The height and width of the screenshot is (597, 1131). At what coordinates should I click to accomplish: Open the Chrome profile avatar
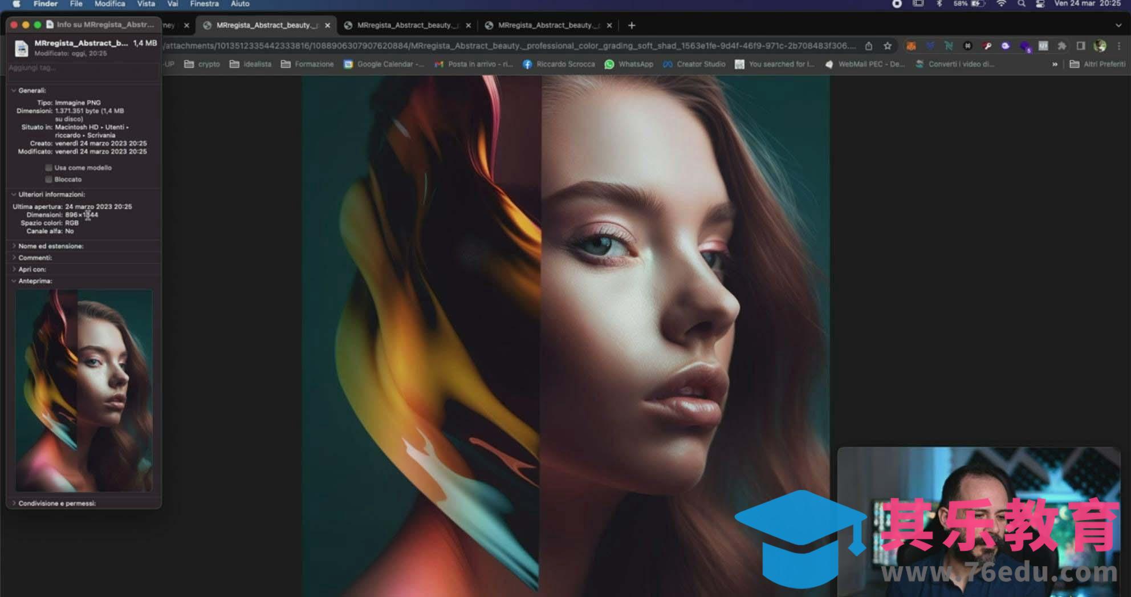coord(1100,46)
